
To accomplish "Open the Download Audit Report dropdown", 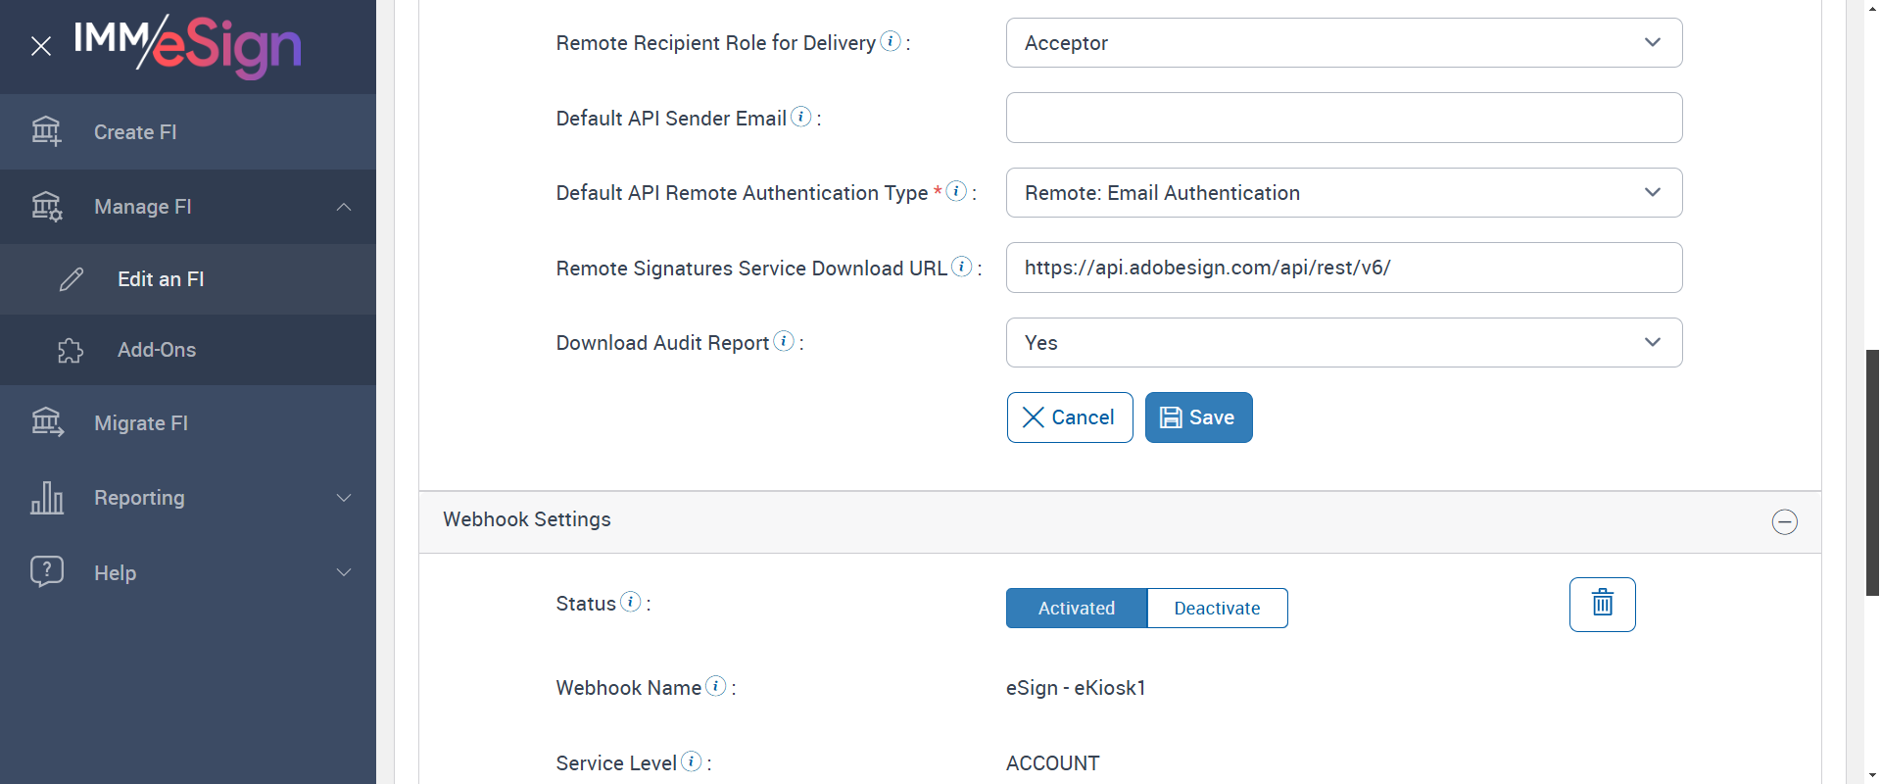I will click(1343, 343).
